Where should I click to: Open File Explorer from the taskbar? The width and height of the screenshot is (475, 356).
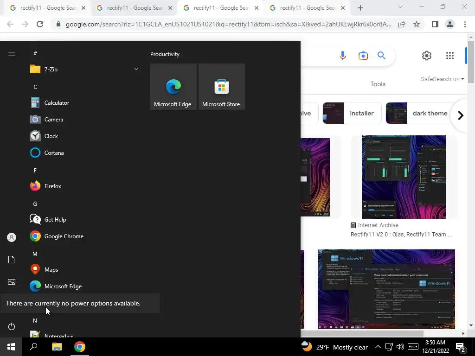[57, 347]
